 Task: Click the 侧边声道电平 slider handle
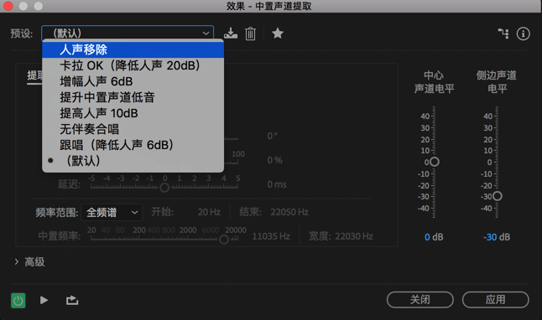click(x=497, y=196)
